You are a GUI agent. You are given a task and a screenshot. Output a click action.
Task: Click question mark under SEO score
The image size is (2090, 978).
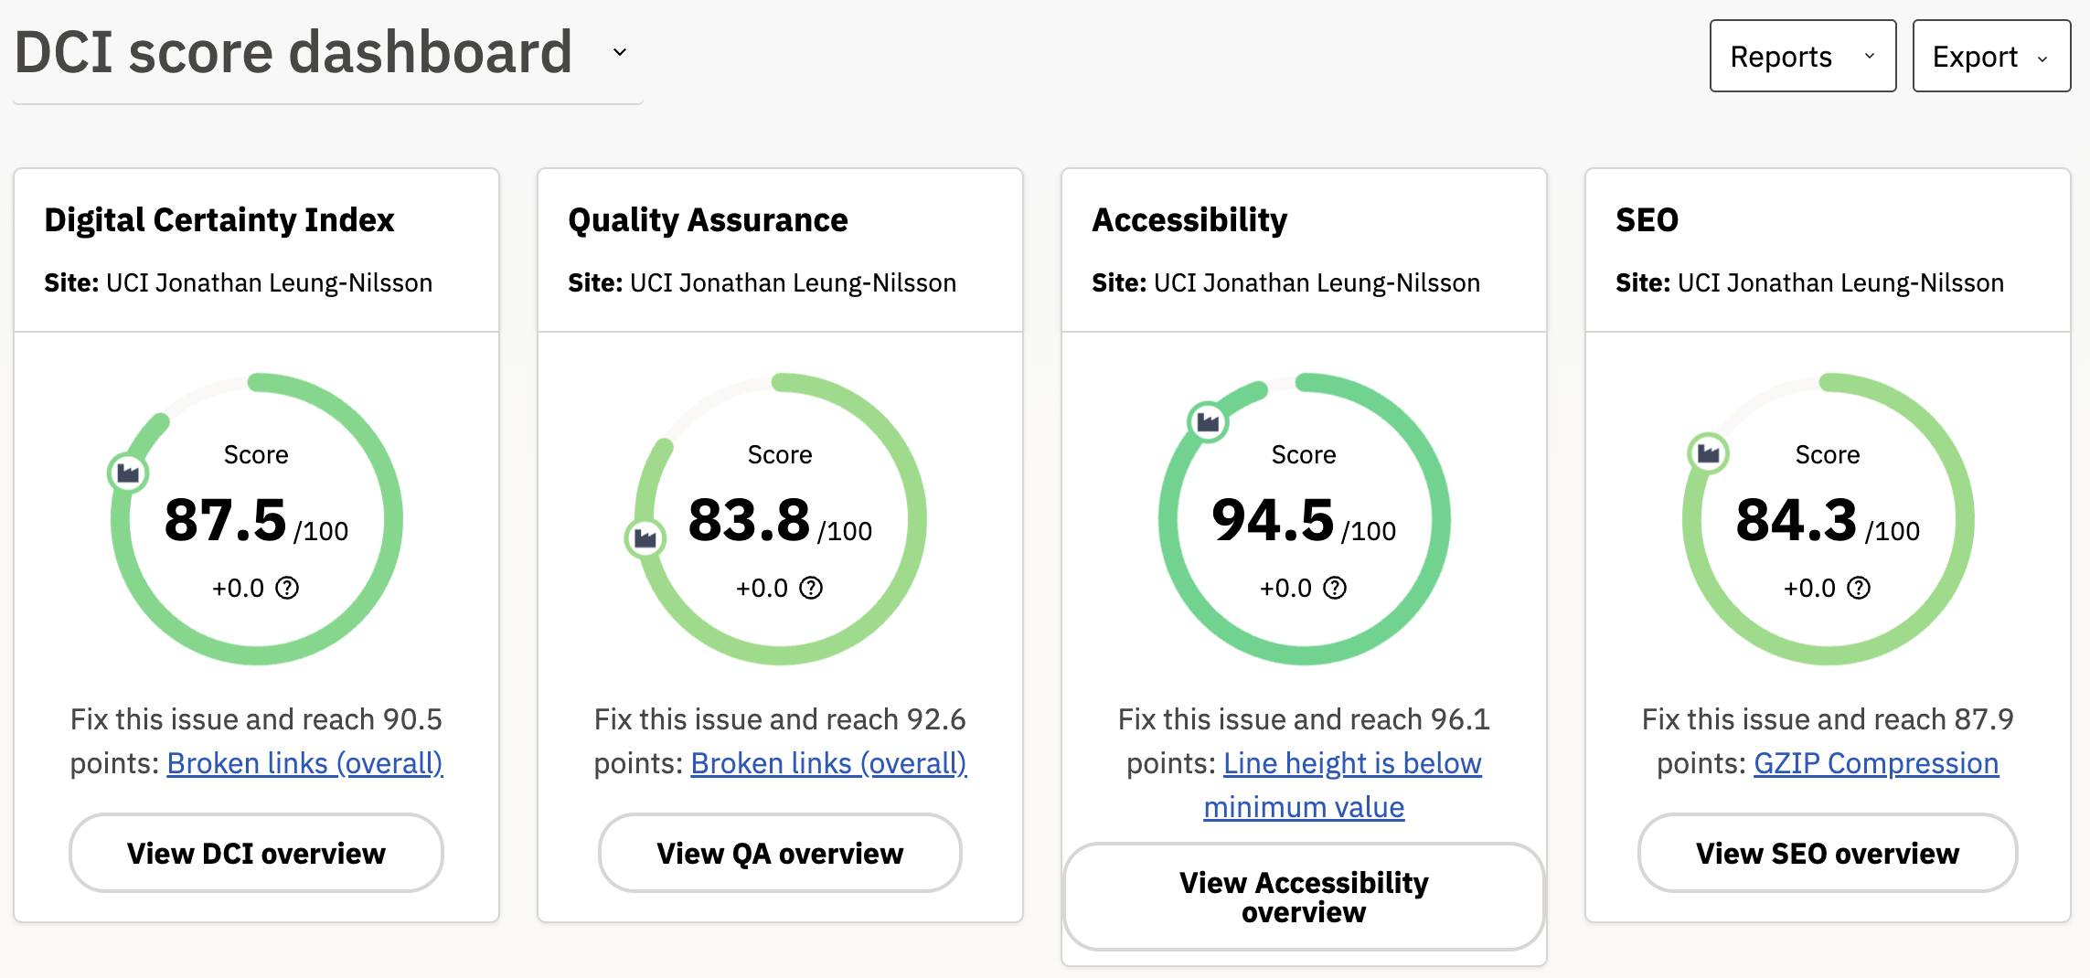(x=1859, y=588)
